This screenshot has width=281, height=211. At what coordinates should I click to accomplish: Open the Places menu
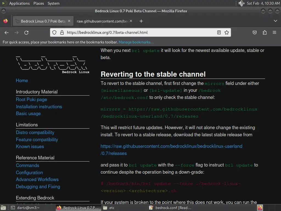(x=39, y=3)
